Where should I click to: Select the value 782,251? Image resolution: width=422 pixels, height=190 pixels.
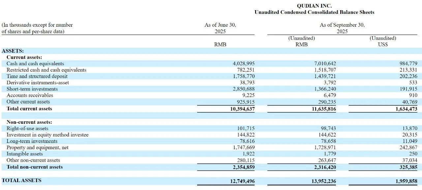[246, 70]
